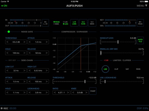Viewport: 149px width, 111px height.
Task: Decrease side-chain Hold 1.1 ms
Action: [7, 93]
